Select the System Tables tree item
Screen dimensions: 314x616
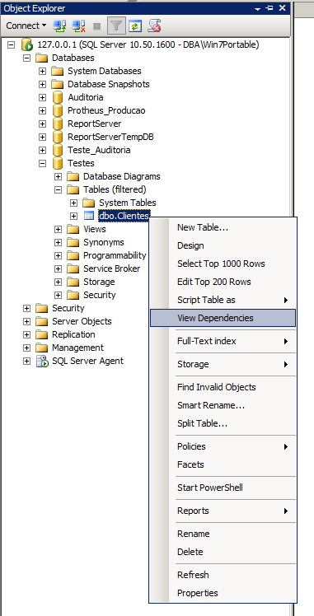[x=127, y=203]
